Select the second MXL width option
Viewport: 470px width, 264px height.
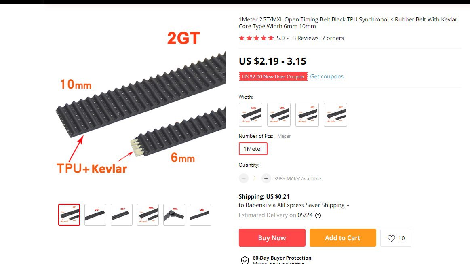pyautogui.click(x=279, y=115)
